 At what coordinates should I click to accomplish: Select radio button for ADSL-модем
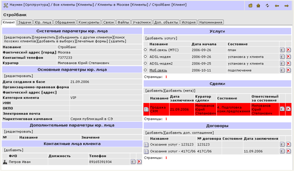[145, 57]
